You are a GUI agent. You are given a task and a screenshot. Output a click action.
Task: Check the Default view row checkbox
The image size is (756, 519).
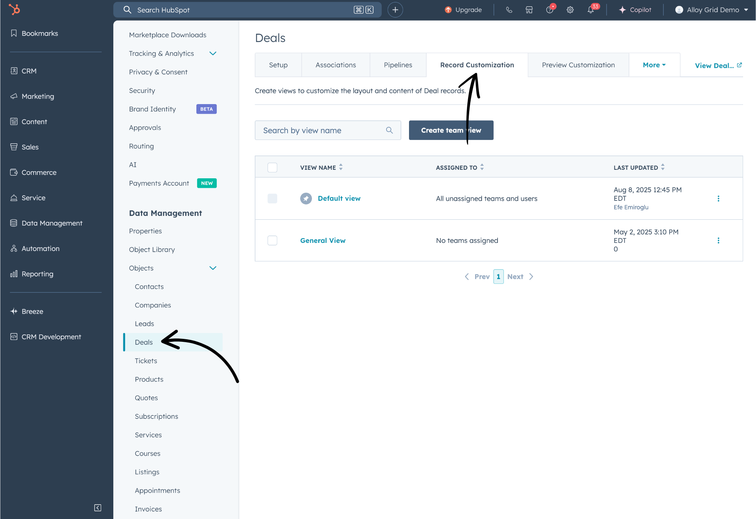[x=272, y=199]
